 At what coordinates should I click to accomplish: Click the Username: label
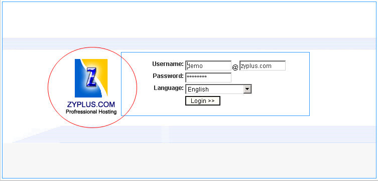(168, 64)
